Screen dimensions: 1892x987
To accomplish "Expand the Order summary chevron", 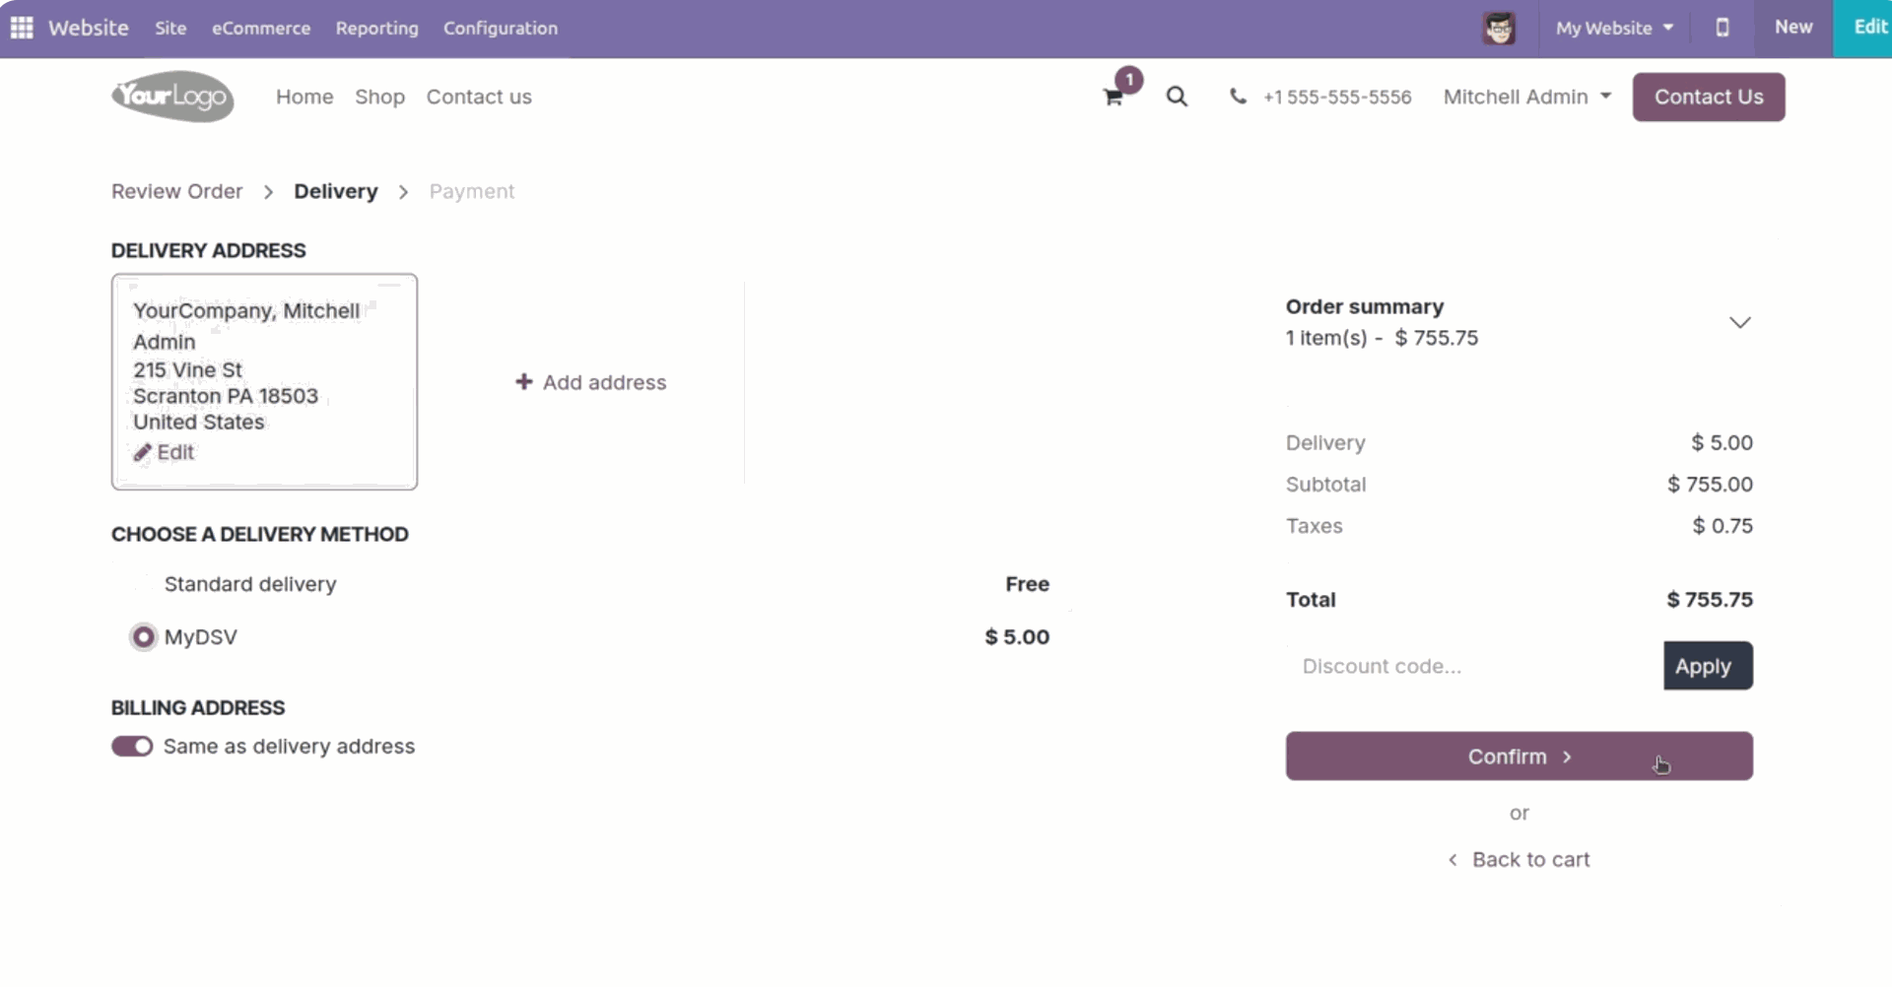I will point(1740,322).
